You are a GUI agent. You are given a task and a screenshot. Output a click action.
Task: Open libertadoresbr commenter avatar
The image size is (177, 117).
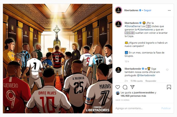(x=118, y=70)
